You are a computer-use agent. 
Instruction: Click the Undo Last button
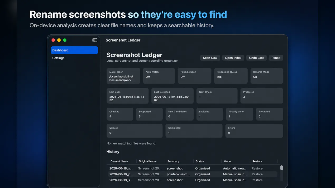(256, 58)
